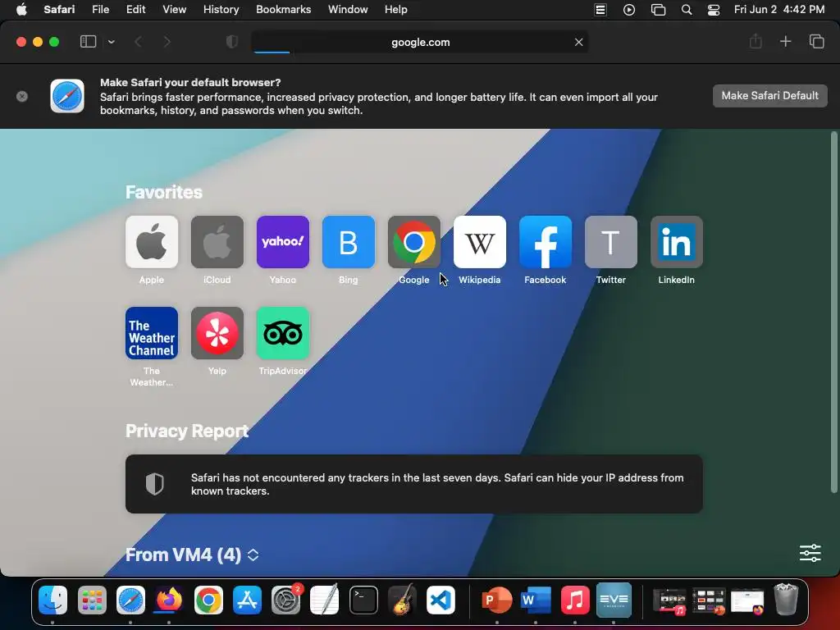Click the date and time display
The height and width of the screenshot is (630, 840).
[779, 10]
